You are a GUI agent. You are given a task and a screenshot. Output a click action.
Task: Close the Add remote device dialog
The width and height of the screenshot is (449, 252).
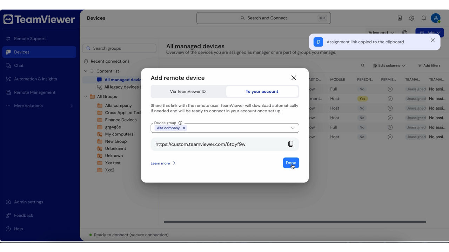click(x=294, y=78)
